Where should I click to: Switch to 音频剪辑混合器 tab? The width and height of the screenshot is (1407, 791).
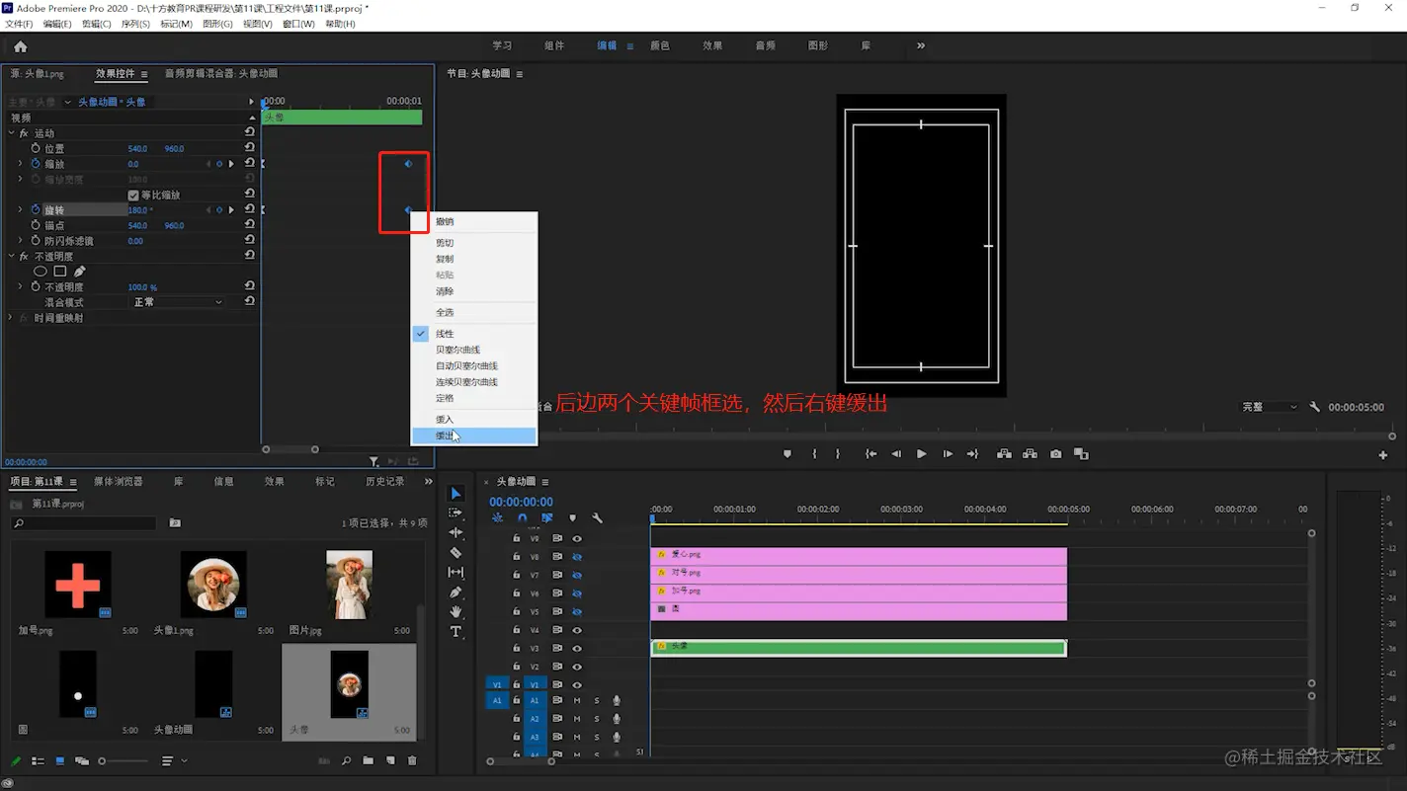[221, 73]
